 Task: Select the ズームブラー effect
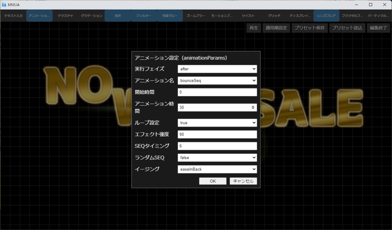[x=195, y=16]
